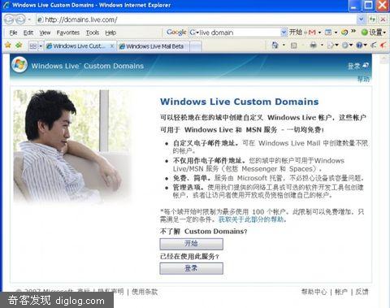Click the 登录 sign-in link in page header
Viewport: 390px width, 308px height.
(x=358, y=66)
